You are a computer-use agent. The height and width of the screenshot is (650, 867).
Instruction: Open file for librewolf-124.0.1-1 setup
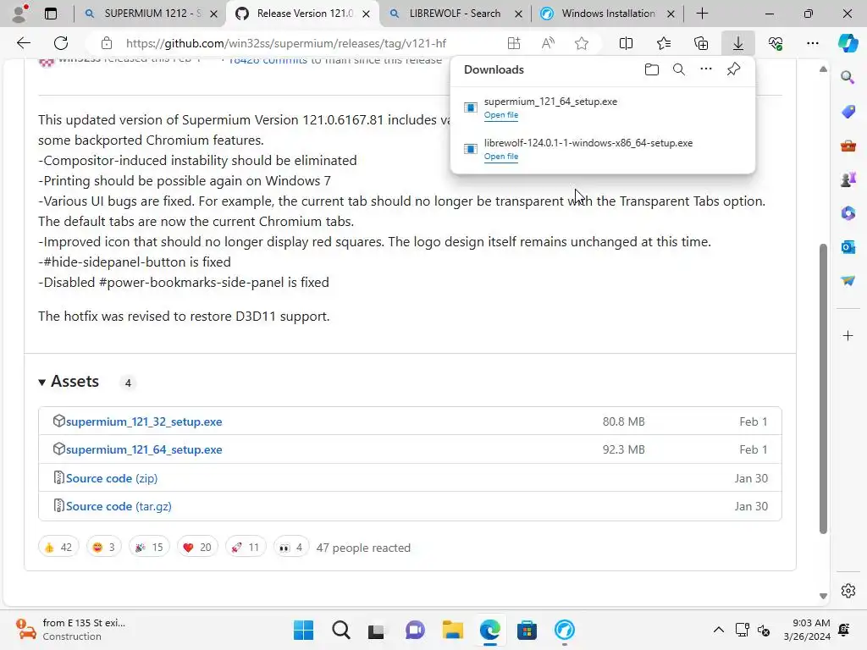501,157
